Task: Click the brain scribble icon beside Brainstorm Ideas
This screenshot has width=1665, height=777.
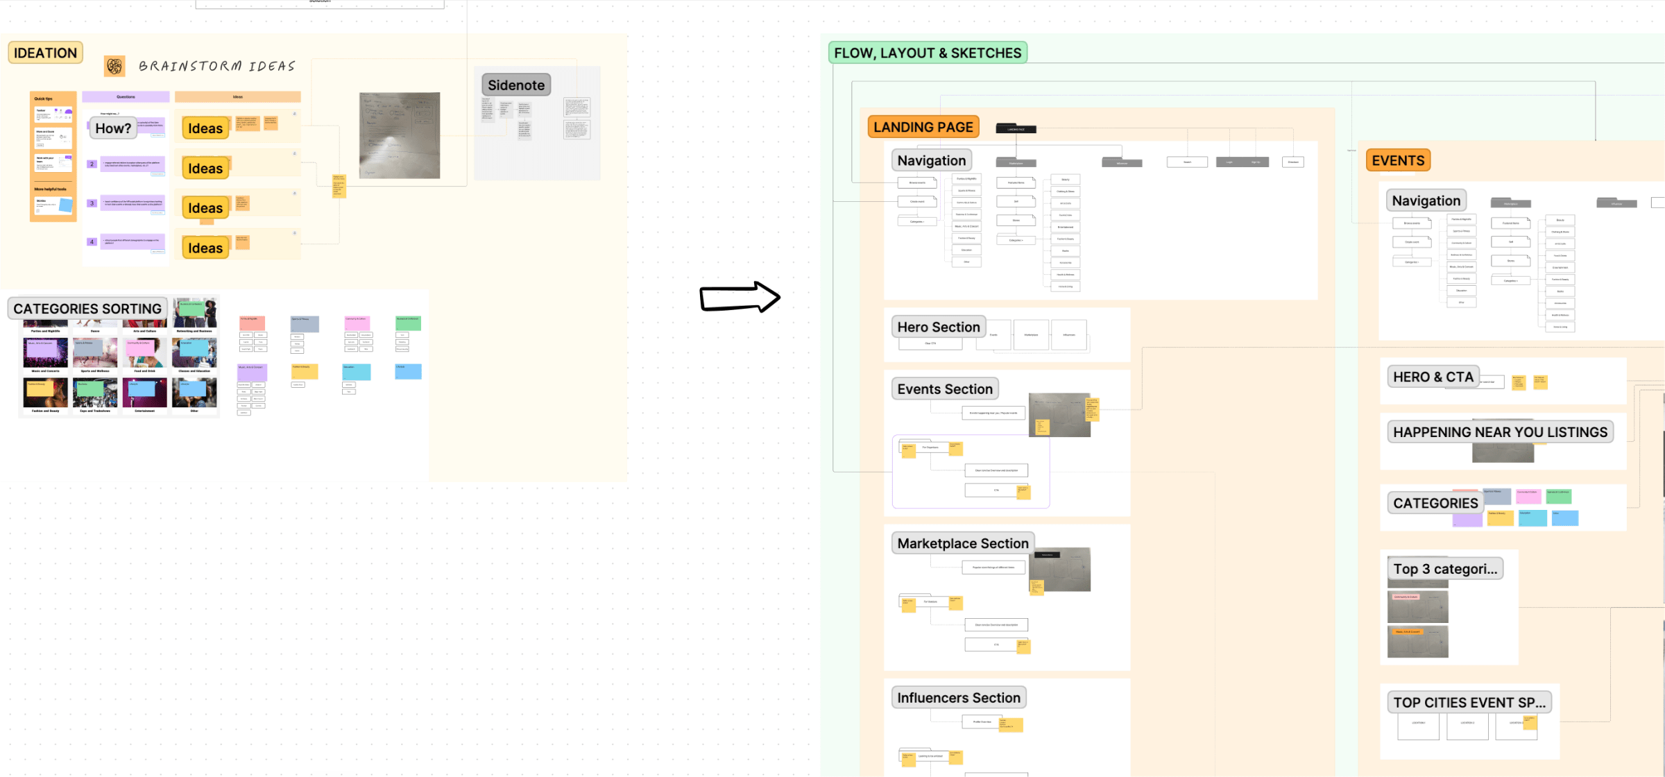Action: coord(113,65)
